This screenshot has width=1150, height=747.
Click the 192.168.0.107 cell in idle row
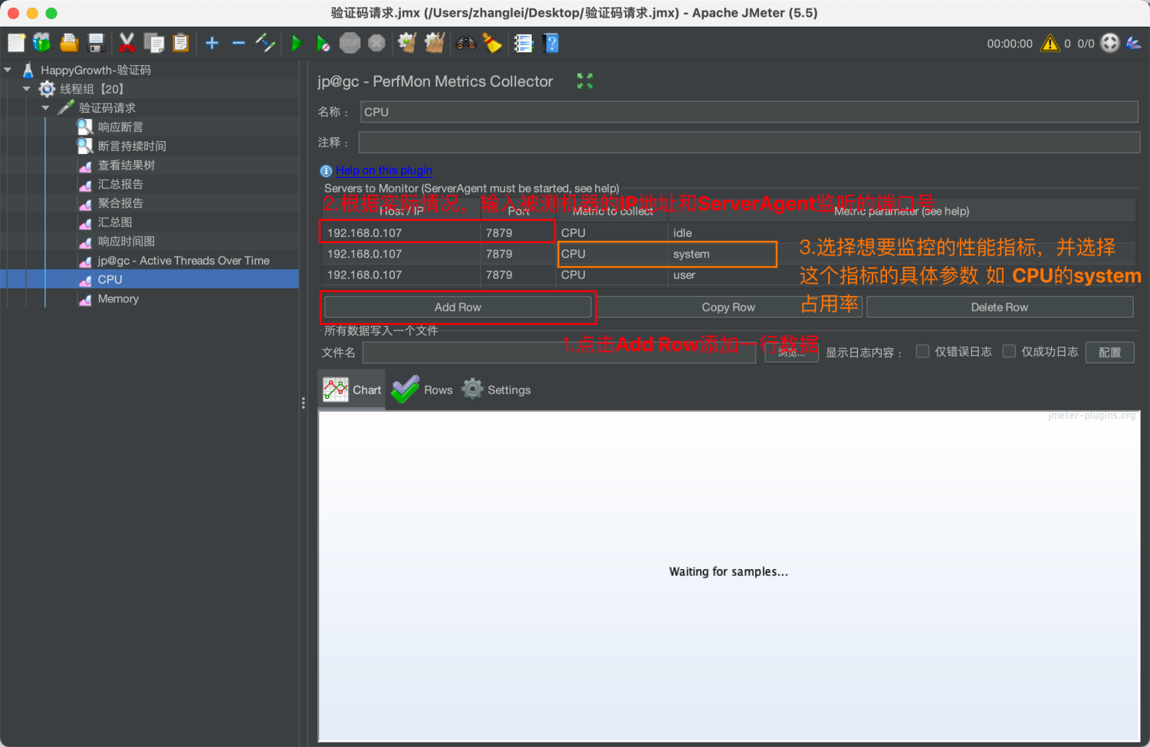click(402, 233)
